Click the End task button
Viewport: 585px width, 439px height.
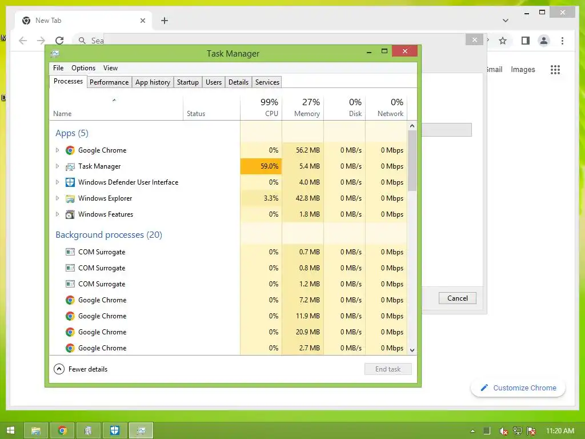tap(388, 369)
